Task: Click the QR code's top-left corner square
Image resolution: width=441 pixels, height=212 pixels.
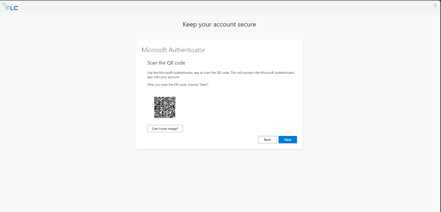Action: (x=156, y=99)
